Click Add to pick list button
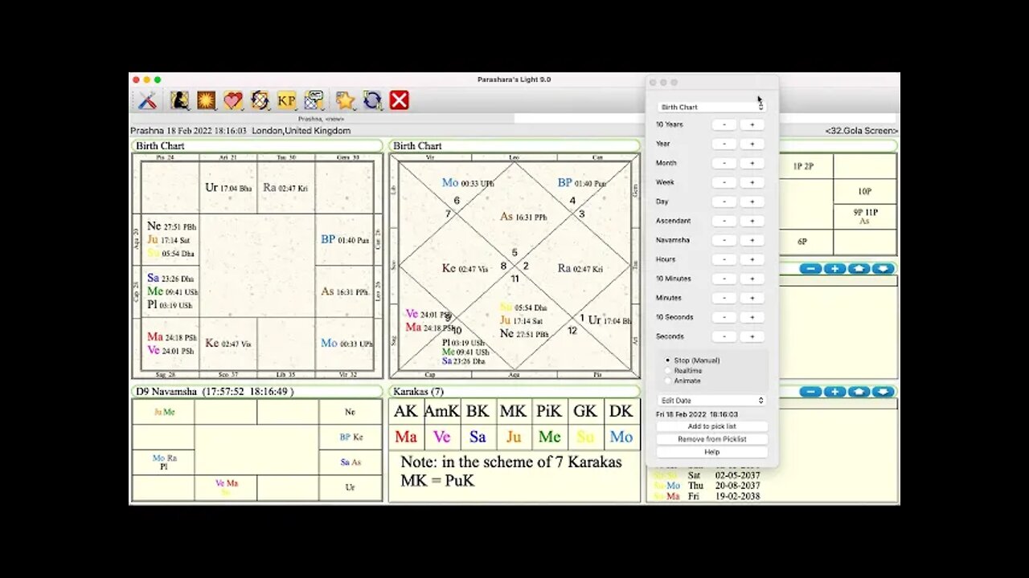1029x578 pixels. [x=711, y=426]
